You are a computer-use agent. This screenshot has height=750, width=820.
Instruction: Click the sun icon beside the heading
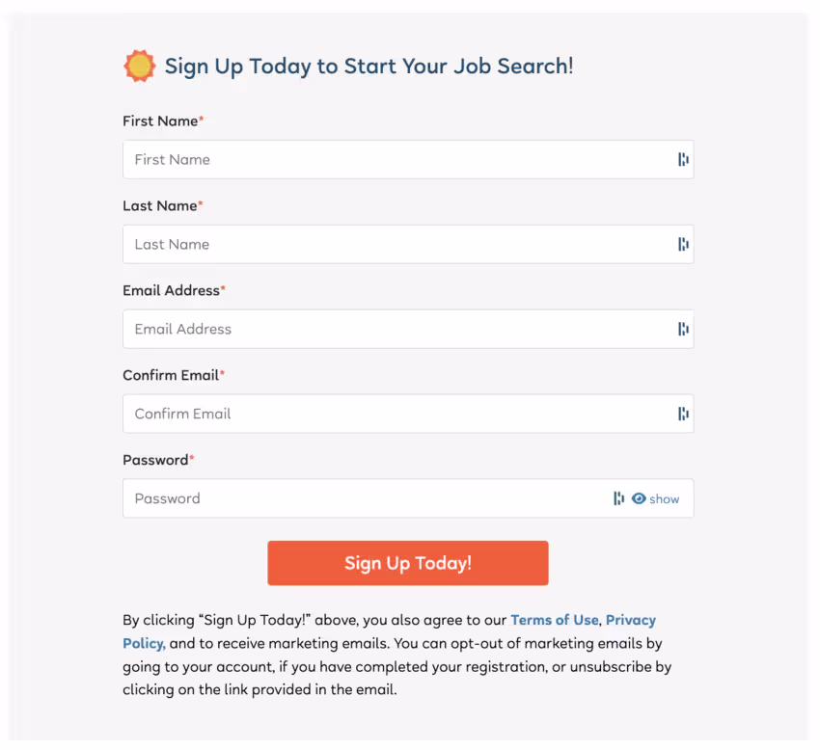pos(139,66)
